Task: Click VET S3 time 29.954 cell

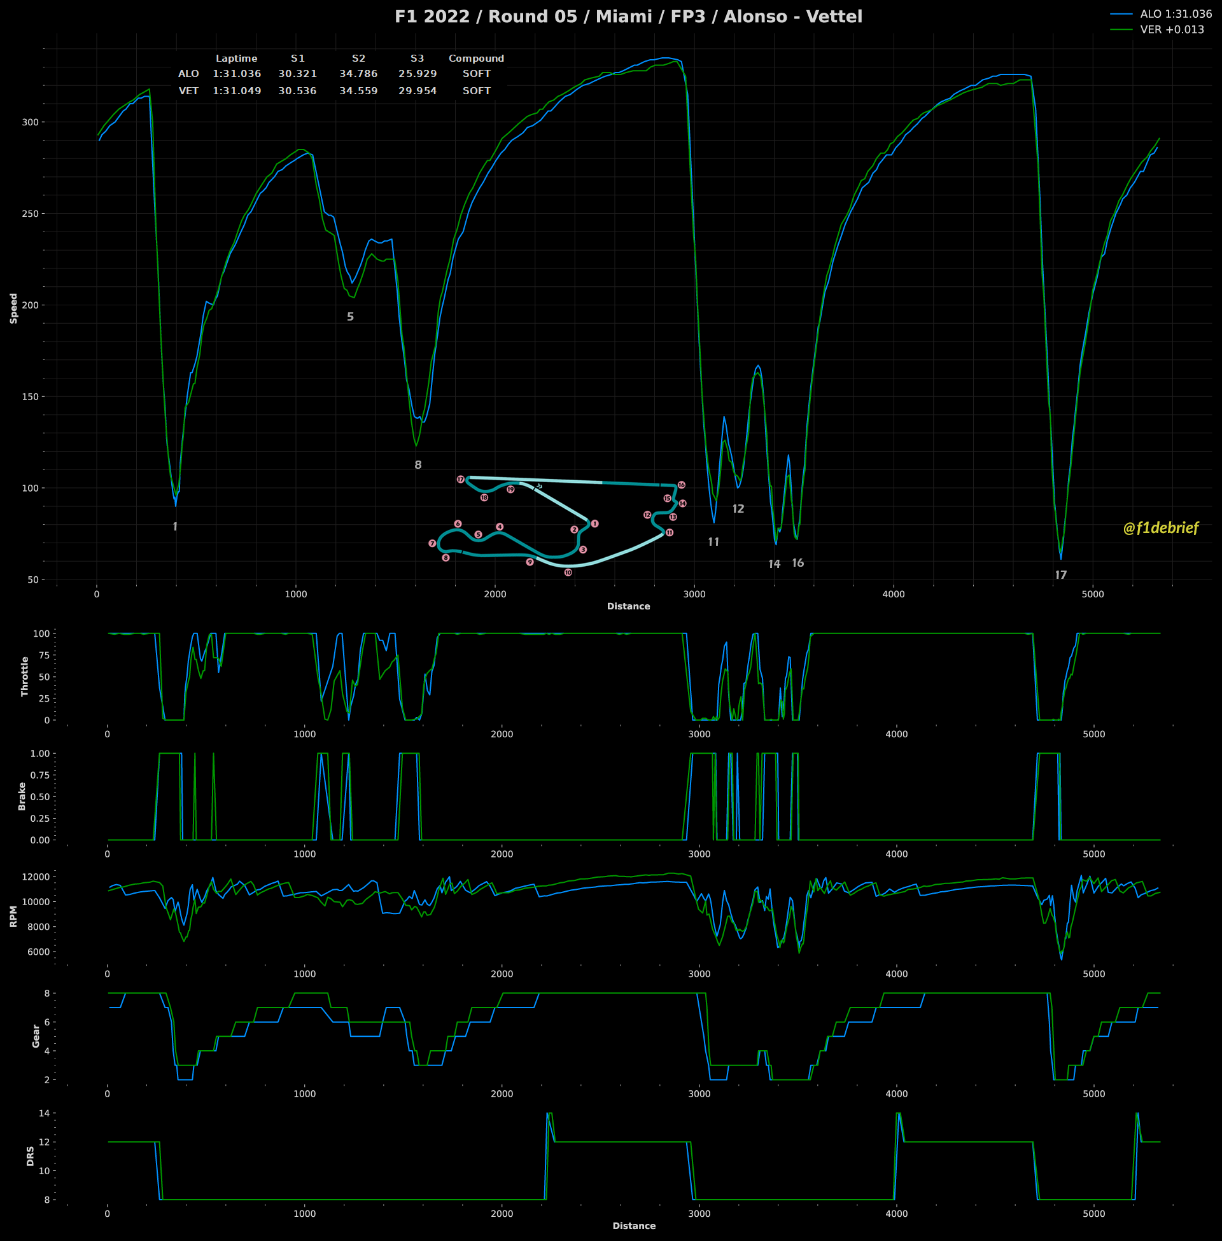Action: coord(417,91)
